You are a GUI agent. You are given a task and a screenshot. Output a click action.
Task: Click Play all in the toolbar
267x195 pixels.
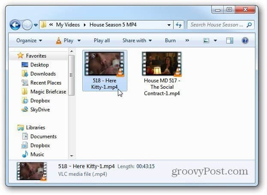(x=102, y=41)
